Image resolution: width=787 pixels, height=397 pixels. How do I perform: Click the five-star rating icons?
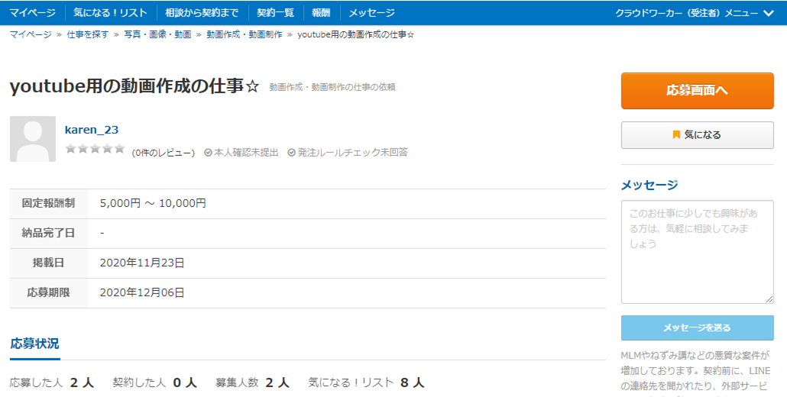click(x=95, y=150)
